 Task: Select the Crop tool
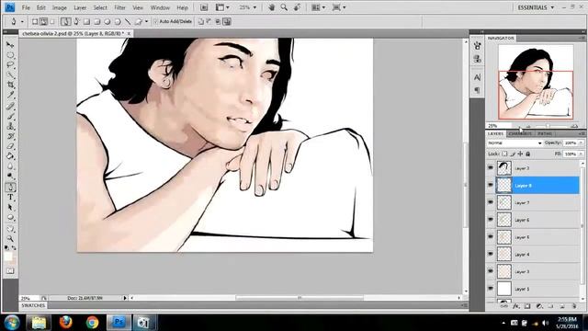click(x=10, y=85)
